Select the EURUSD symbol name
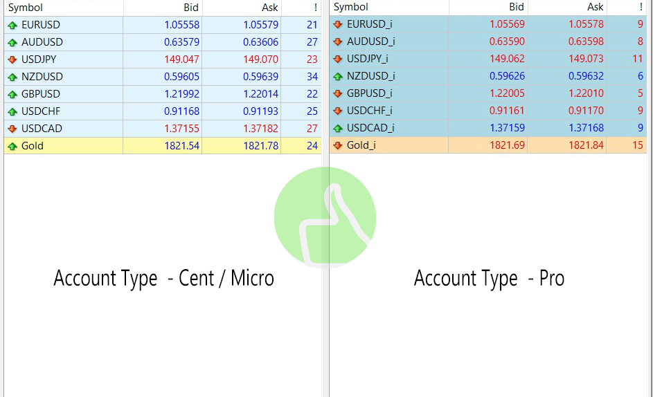 coord(41,24)
